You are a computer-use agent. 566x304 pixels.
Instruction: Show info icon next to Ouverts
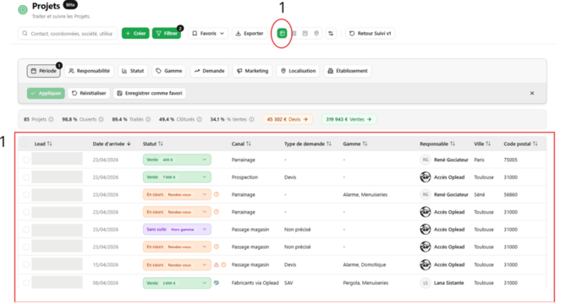pos(101,119)
